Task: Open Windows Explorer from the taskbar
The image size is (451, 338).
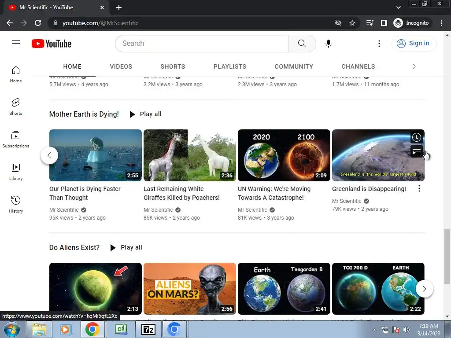Action: coord(39,329)
